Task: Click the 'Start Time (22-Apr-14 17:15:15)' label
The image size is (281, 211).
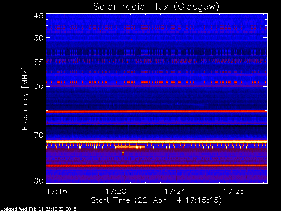Action: click(x=156, y=200)
